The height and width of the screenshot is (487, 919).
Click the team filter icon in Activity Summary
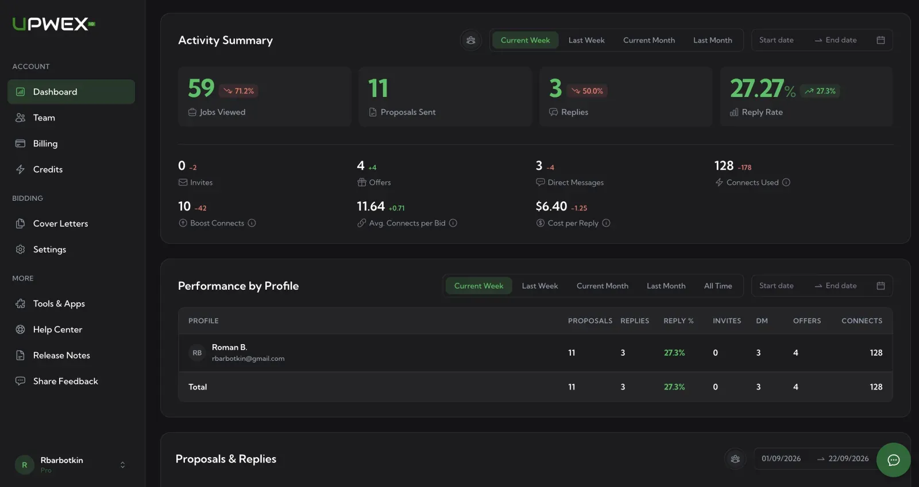pos(471,40)
